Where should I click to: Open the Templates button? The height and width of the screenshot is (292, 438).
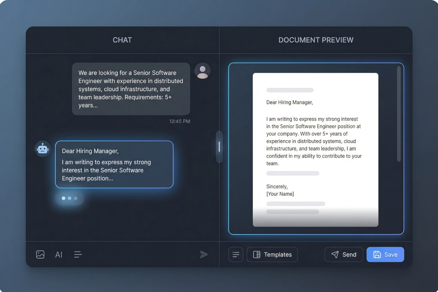pos(272,254)
